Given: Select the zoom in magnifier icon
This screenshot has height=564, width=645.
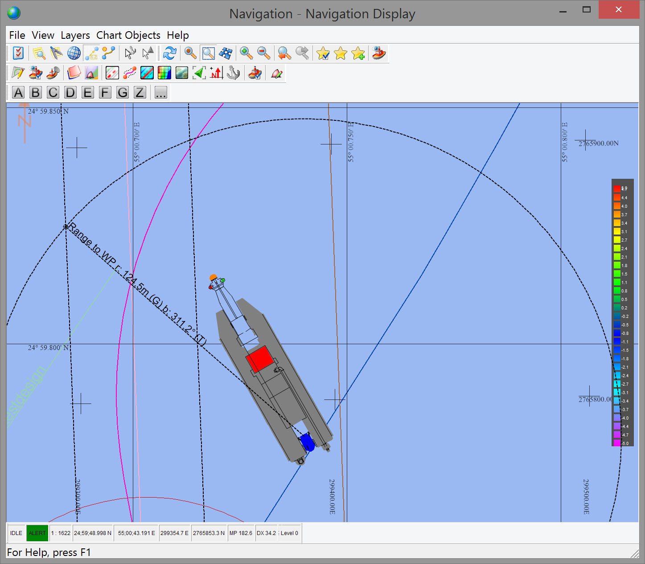Looking at the screenshot, I should [246, 53].
